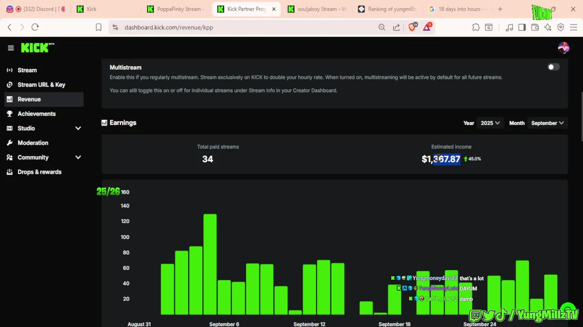
Task: Click the Revenue chart icon in sidebar
Action: click(10, 99)
